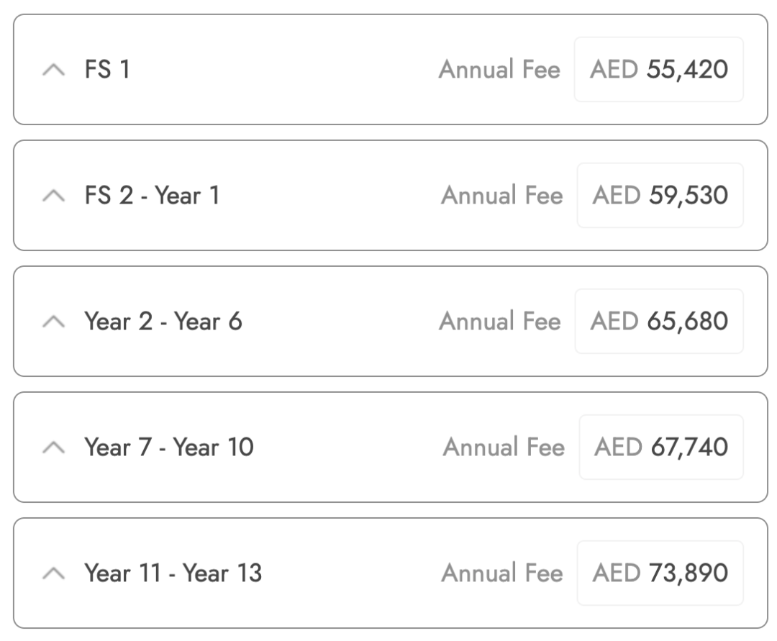Click Annual Fee in Year 2 - Year 6 row
Viewport: 777px width, 641px height.
(x=499, y=322)
